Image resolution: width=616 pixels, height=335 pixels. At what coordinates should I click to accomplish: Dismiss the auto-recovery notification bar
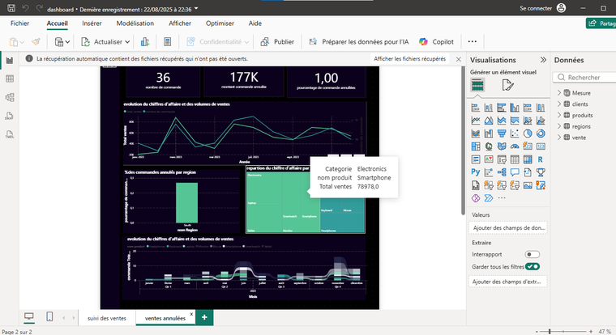click(x=459, y=59)
